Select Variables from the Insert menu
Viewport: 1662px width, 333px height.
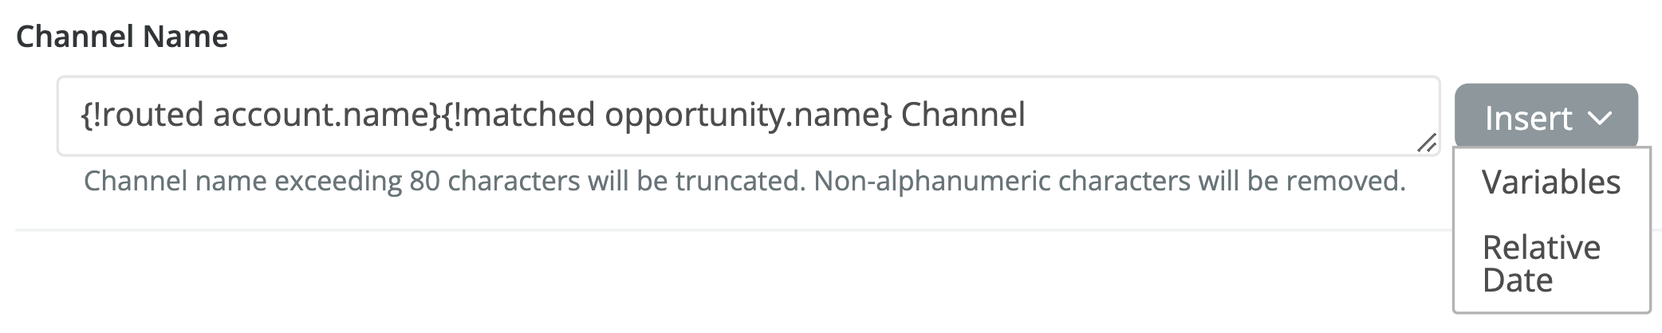click(x=1550, y=182)
